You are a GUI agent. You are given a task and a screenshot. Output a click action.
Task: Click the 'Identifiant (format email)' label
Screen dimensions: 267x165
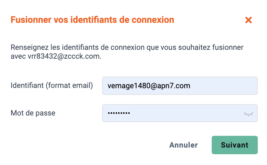click(52, 85)
